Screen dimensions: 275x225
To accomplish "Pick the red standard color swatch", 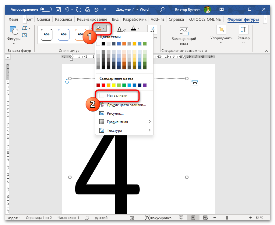I will tap(104, 85).
